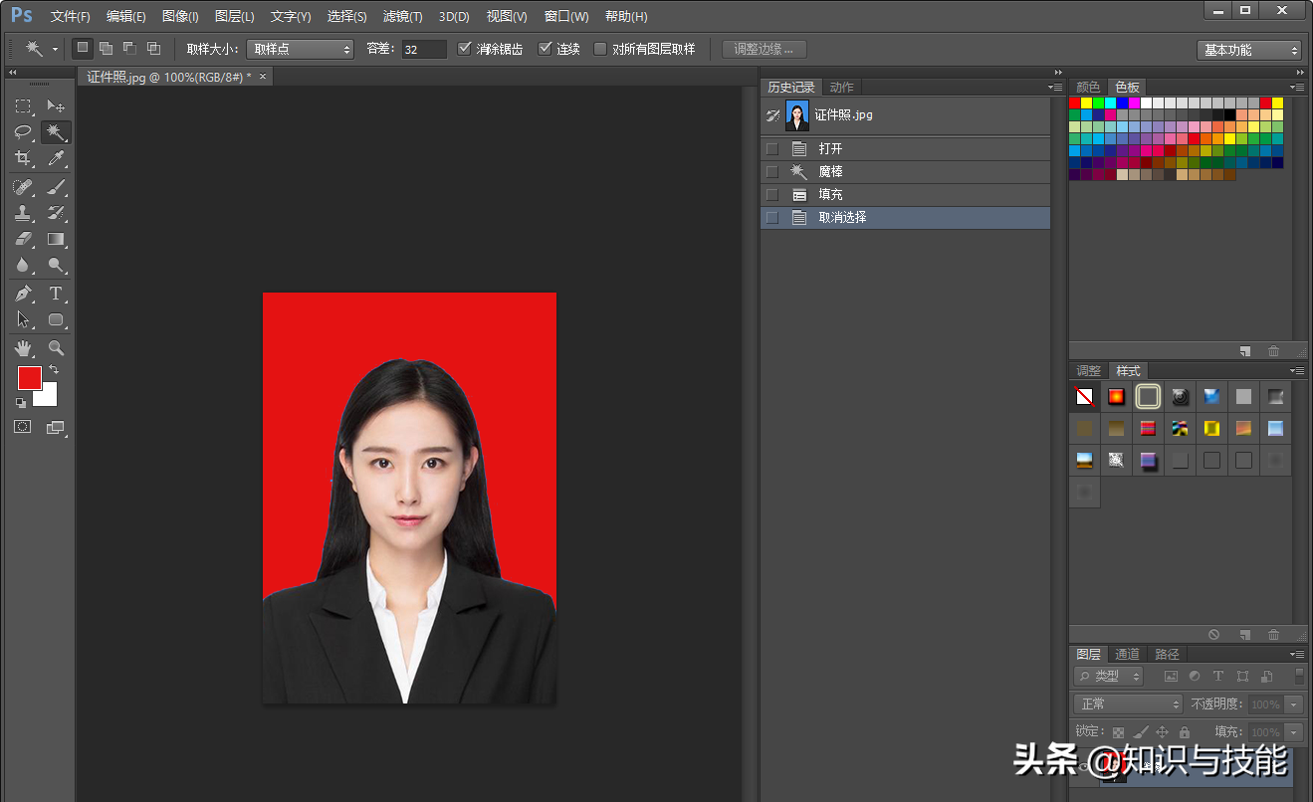Uncheck the 连续 contiguous option
Viewport: 1313px width, 802px height.
point(545,49)
